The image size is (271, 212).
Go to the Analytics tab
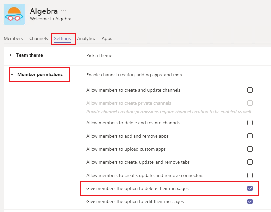point(86,38)
